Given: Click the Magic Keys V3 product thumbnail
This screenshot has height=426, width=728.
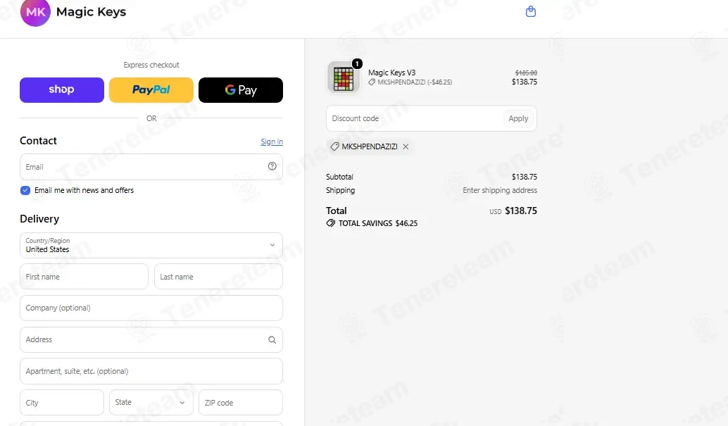Looking at the screenshot, I should (x=344, y=77).
